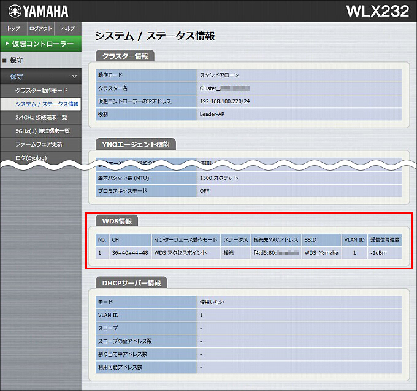The height and width of the screenshot is (391, 417).
Task: Select the 使用しない DHCP mode value
Action: click(299, 302)
